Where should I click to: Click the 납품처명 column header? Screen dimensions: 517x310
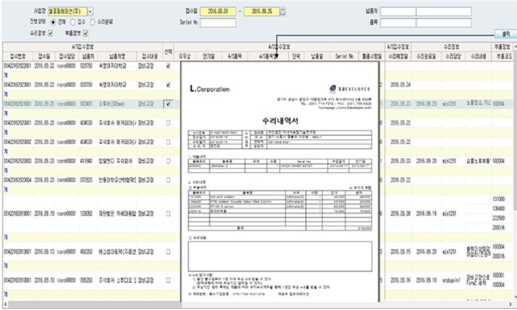[x=117, y=56]
